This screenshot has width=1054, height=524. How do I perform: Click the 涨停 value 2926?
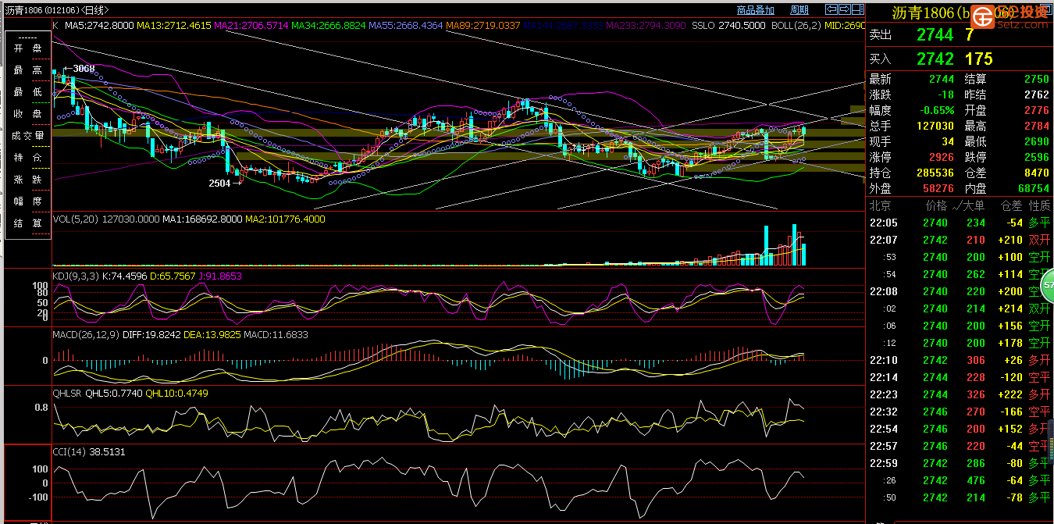click(942, 158)
